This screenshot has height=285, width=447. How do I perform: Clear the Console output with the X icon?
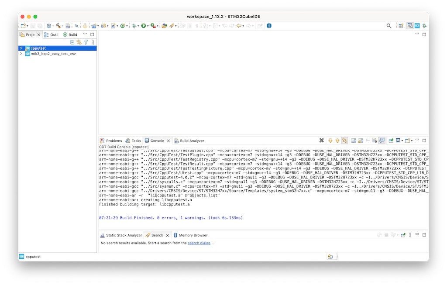pos(322,141)
